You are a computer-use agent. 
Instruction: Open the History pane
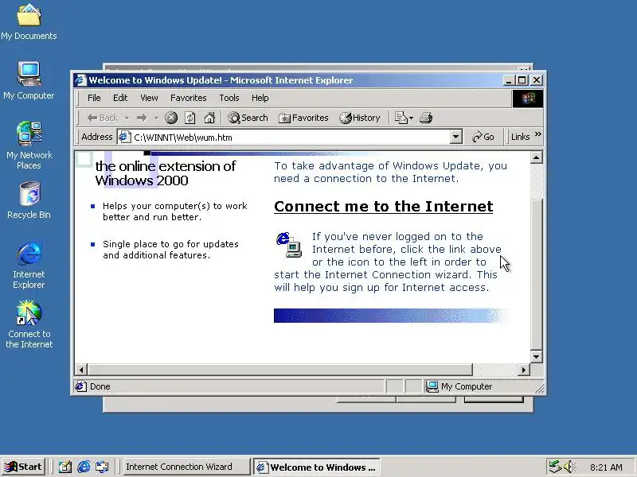tap(360, 118)
